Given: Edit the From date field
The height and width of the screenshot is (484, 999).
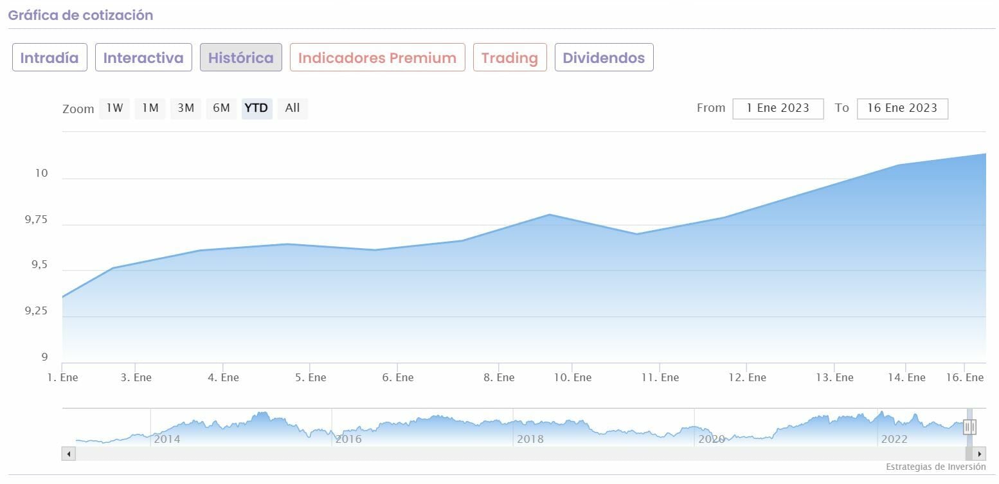Looking at the screenshot, I should 778,109.
